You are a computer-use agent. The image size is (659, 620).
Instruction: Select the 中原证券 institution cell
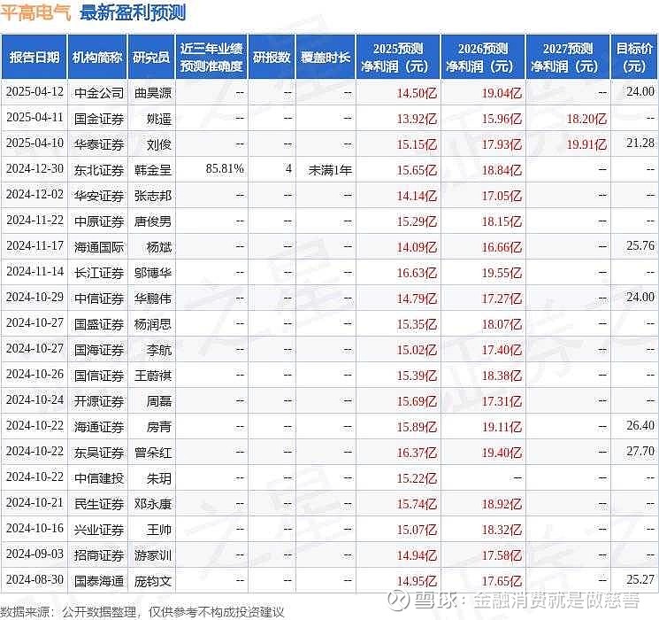pos(99,221)
